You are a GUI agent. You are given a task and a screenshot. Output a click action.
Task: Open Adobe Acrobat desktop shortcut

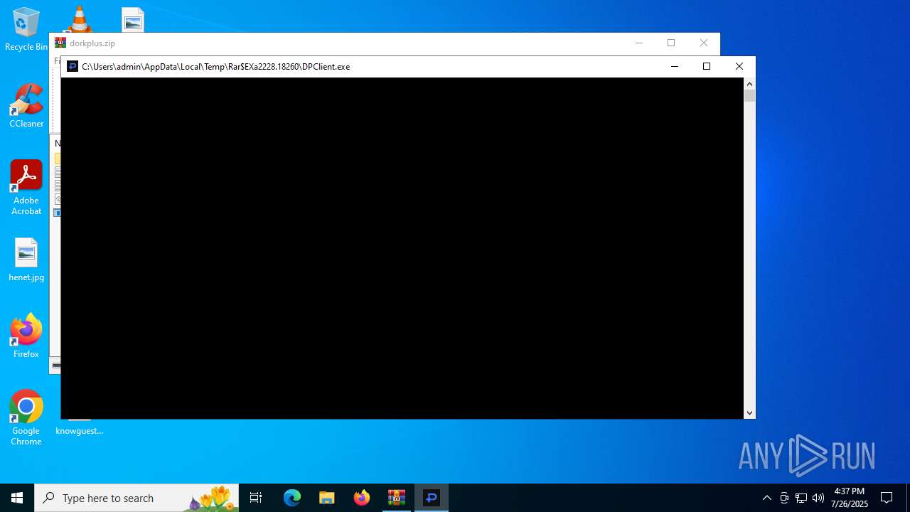[x=26, y=188]
